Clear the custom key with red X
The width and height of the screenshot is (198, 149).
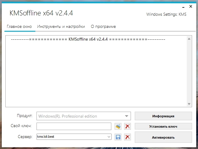(x=127, y=126)
